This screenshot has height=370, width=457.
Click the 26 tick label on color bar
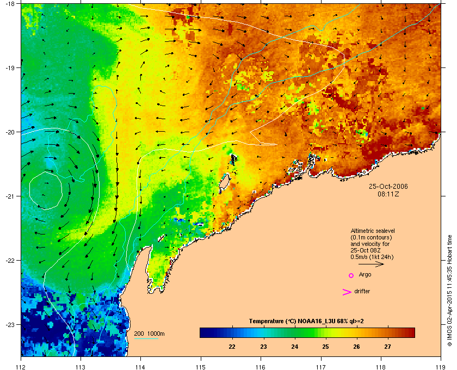pos(356,347)
